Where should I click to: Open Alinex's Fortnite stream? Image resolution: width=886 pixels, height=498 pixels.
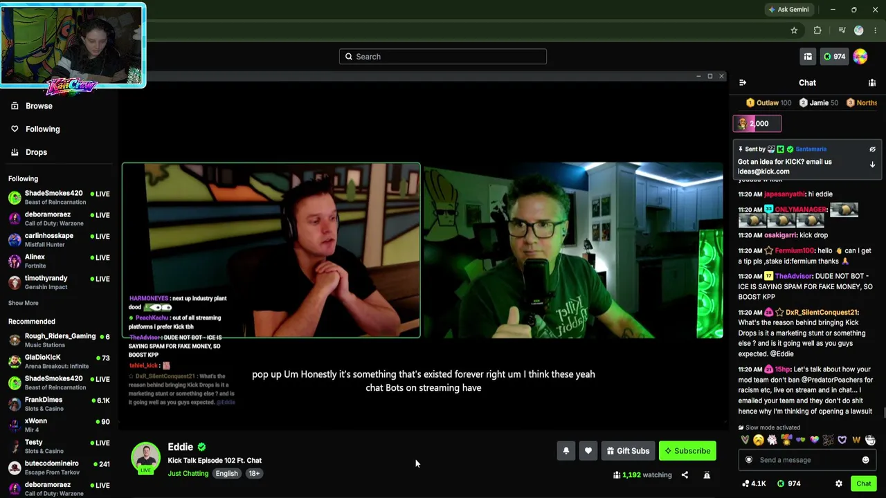[x=59, y=261]
